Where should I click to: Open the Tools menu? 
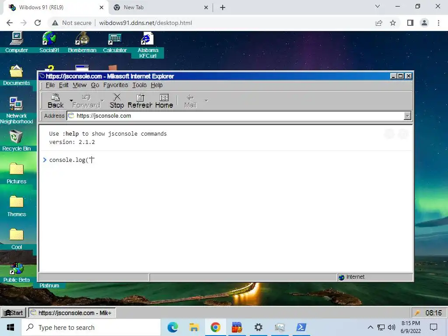[x=140, y=85]
